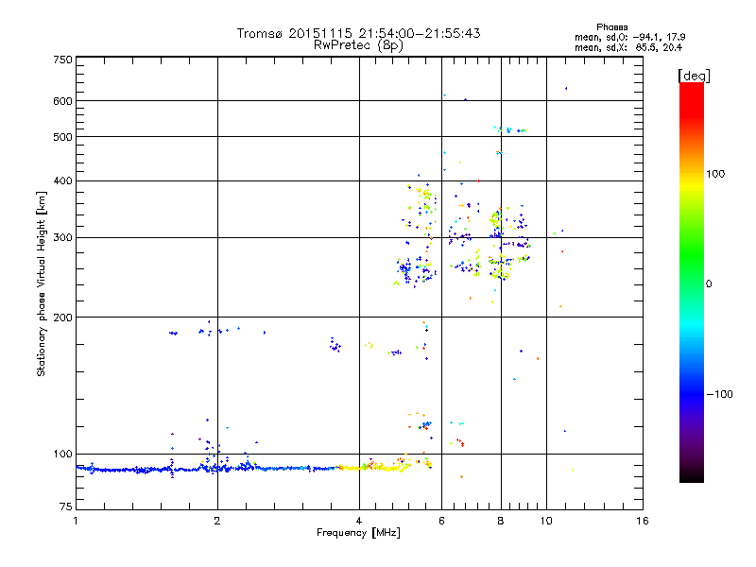Viewport: 756px width, 567px height.
Task: Click the y-axis label 'Stationary phase Virtual Height [km]'
Action: [x=41, y=283]
